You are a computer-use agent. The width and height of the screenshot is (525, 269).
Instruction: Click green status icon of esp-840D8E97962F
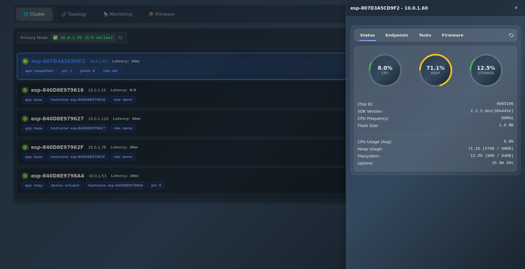[25, 147]
